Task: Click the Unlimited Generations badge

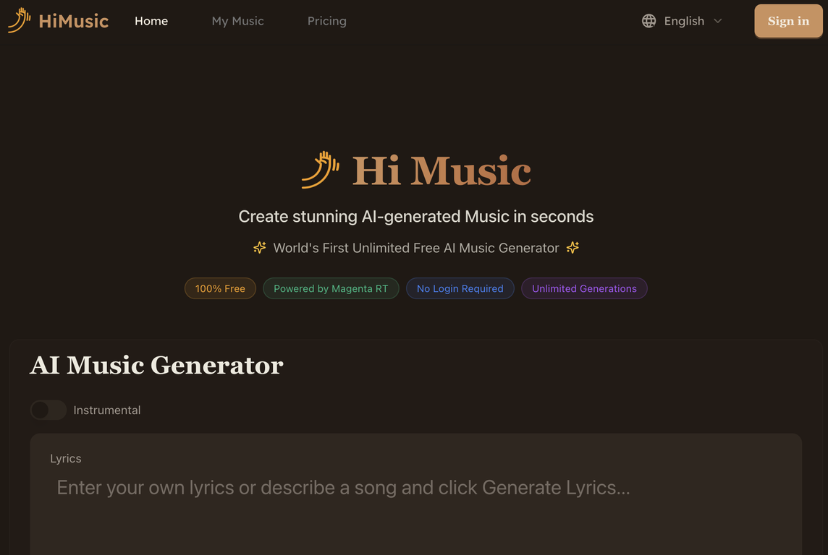Action: coord(584,288)
